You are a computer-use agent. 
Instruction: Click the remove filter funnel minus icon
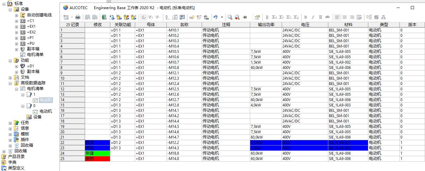(158, 17)
